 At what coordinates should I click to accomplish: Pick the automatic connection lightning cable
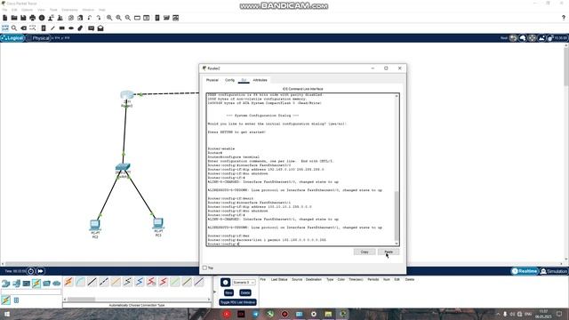pyautogui.click(x=68, y=282)
